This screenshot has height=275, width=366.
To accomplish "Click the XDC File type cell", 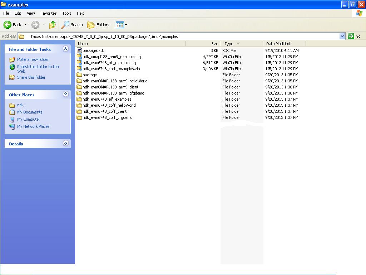I will pos(229,50).
